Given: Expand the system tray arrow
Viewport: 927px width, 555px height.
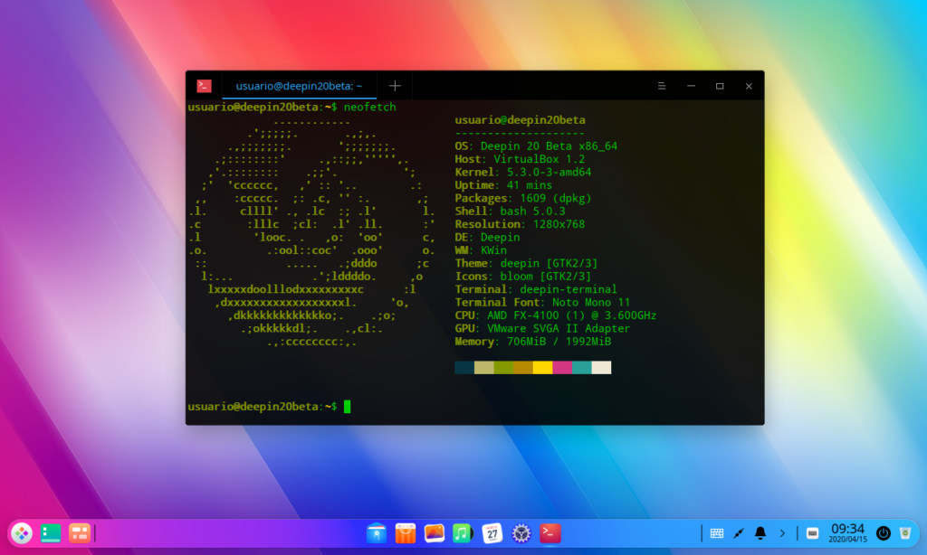Looking at the screenshot, I should pos(782,533).
